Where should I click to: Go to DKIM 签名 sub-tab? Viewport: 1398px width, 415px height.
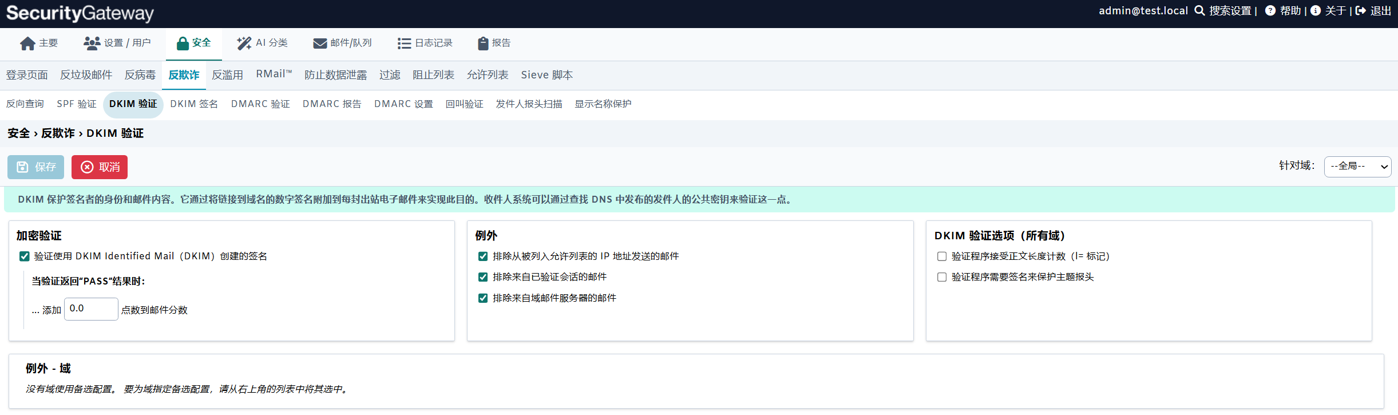coord(194,104)
